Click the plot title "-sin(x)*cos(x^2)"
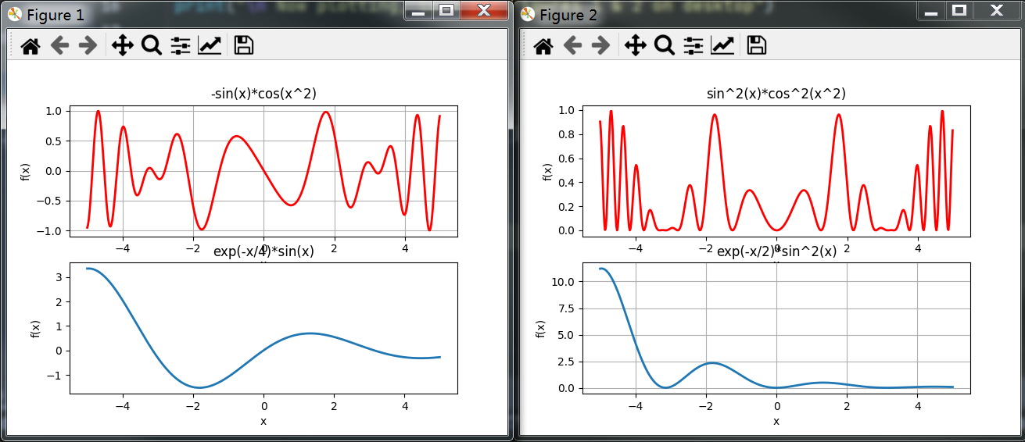1025x442 pixels. (263, 94)
